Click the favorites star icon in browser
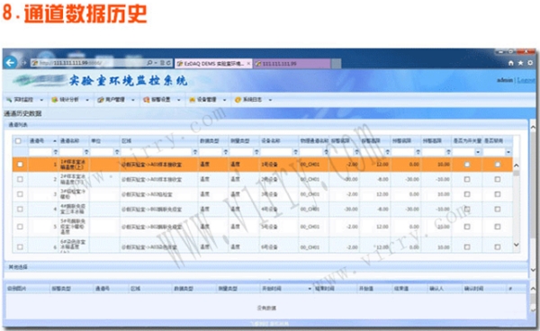 click(520, 63)
